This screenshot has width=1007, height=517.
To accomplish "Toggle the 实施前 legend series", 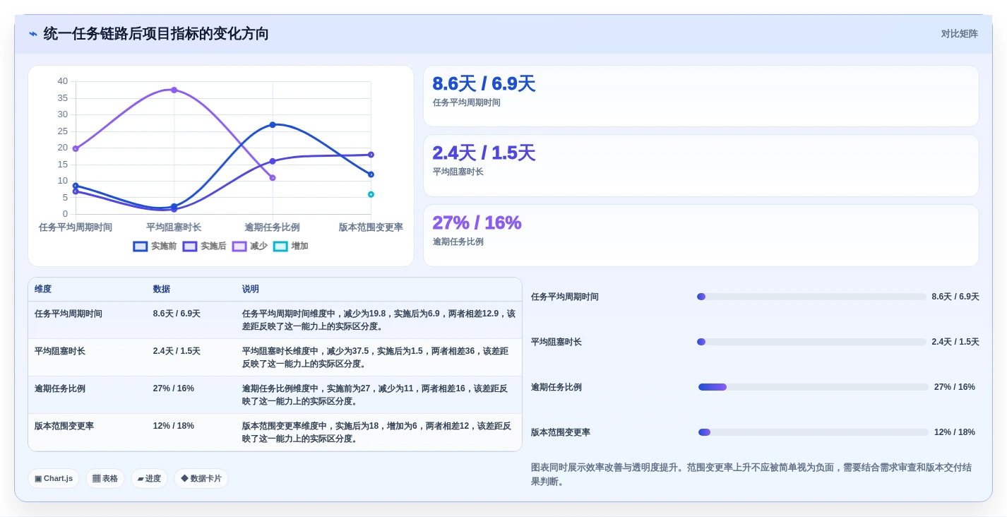I will tap(155, 246).
